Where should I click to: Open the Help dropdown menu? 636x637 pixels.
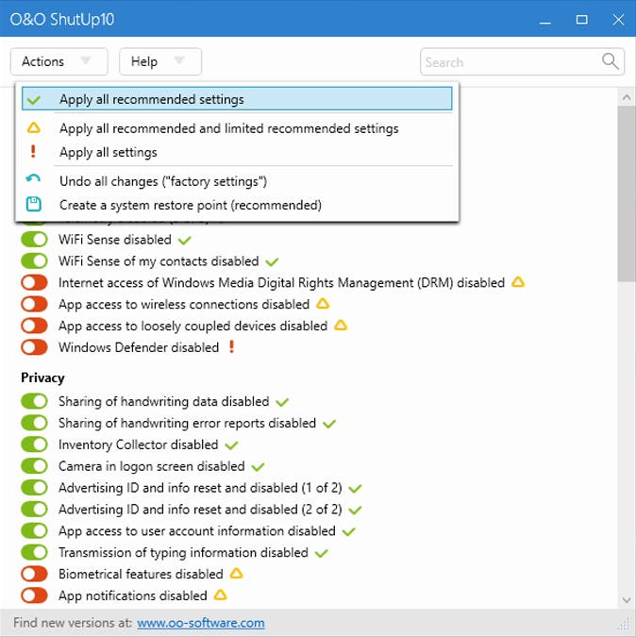click(160, 61)
